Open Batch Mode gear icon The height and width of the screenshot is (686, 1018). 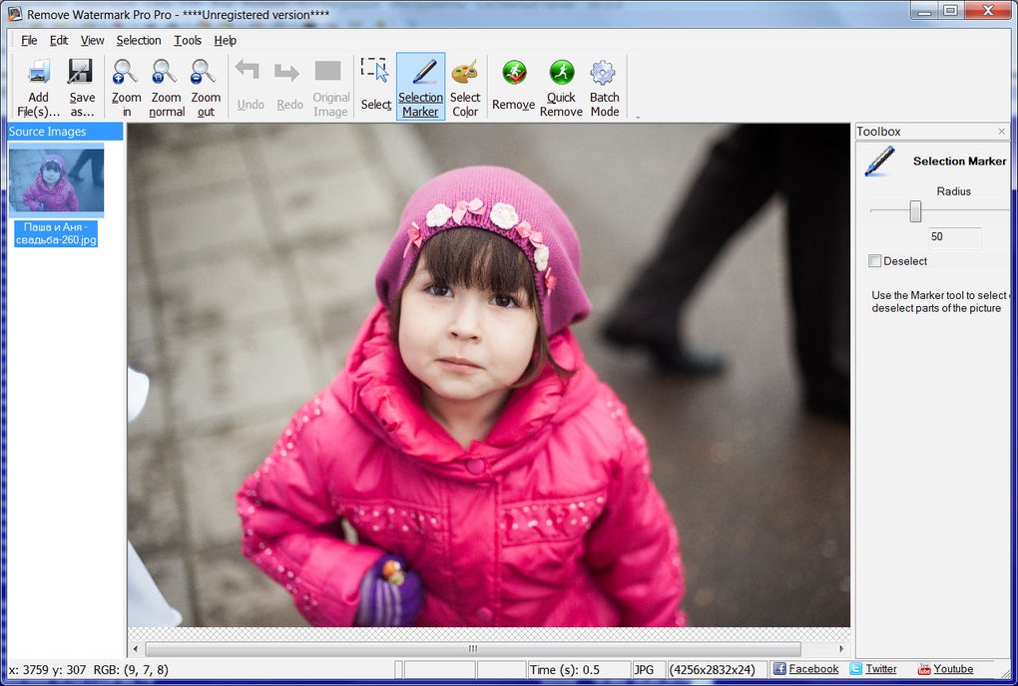[x=603, y=73]
